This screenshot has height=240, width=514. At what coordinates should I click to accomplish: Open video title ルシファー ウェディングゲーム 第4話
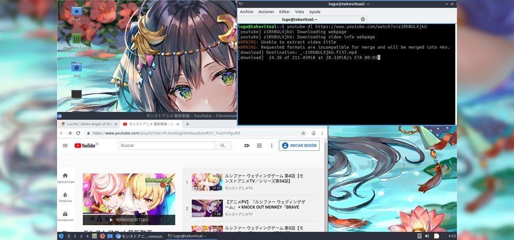point(264,178)
